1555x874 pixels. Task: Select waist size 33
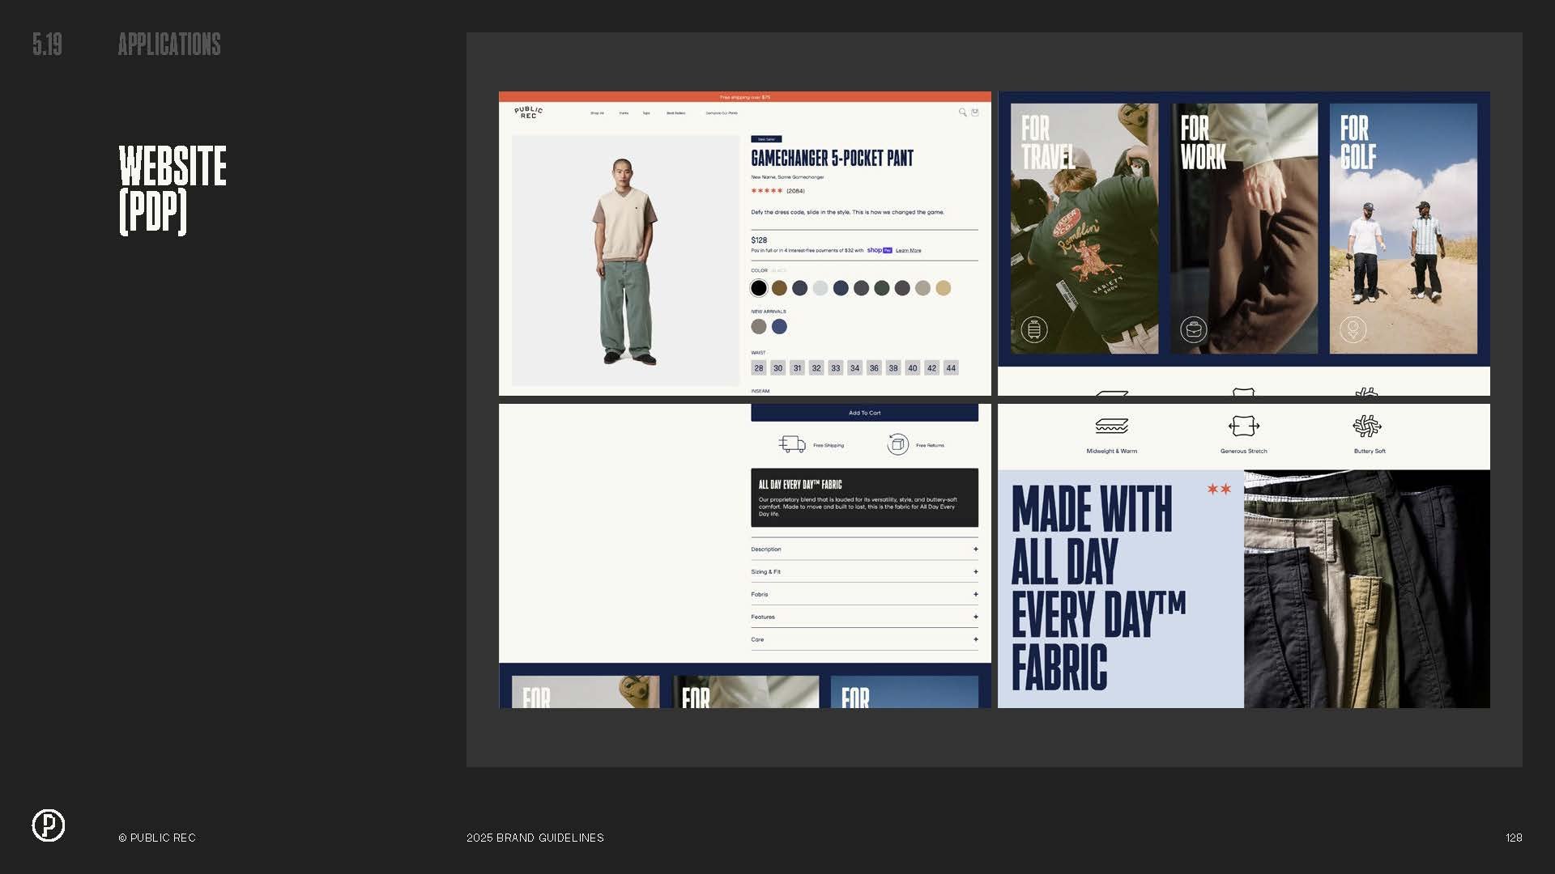click(836, 368)
